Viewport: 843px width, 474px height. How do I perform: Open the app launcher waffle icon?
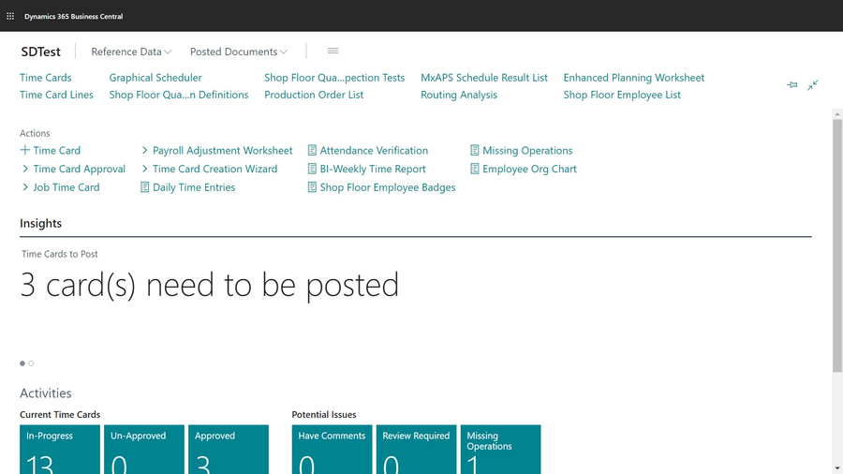pos(10,16)
